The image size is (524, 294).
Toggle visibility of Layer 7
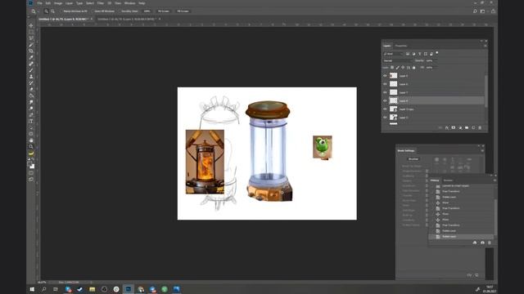pos(385,92)
